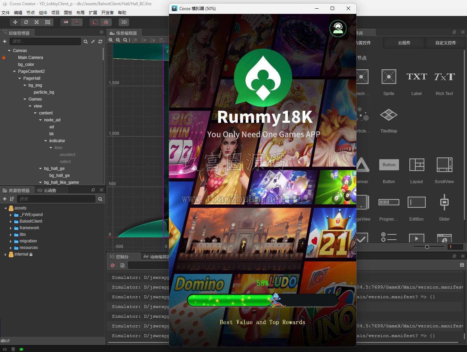Open the 开发者 menu

pyautogui.click(x=108, y=12)
